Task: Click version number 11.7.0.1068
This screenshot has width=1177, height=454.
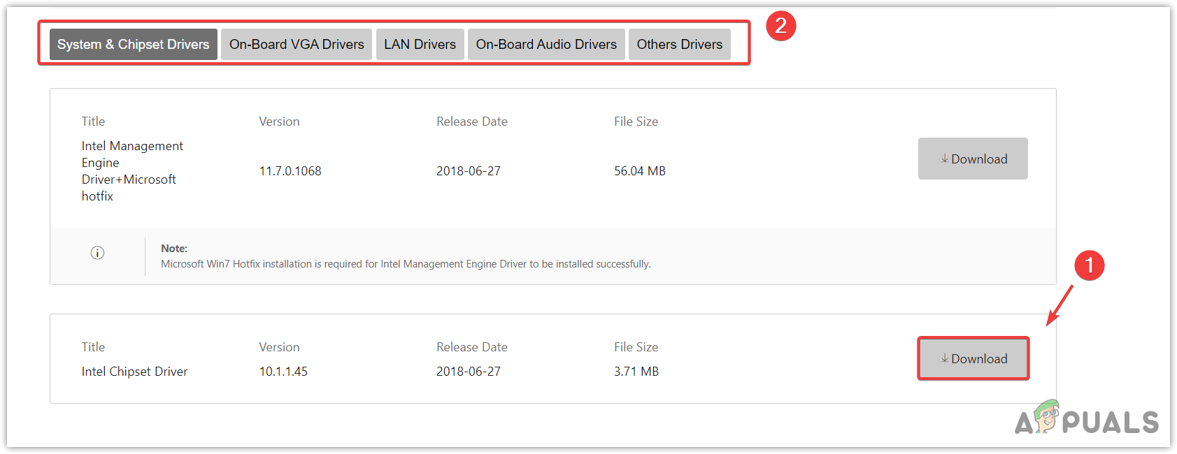Action: pos(290,171)
